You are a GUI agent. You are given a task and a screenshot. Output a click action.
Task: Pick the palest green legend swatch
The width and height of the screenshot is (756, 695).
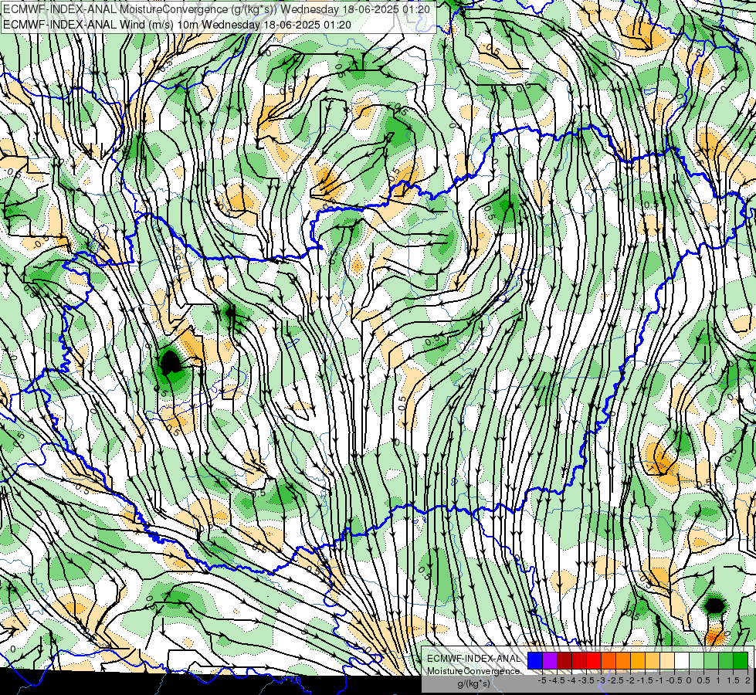click(x=697, y=660)
